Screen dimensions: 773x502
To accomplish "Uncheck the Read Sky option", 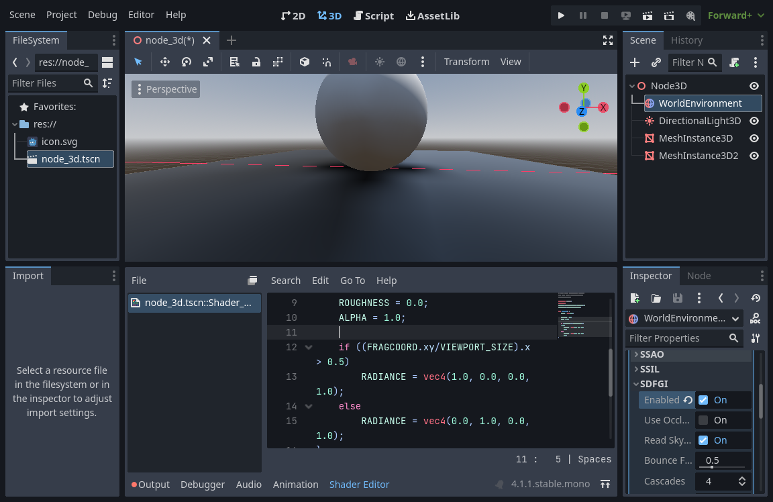I will tap(702, 440).
